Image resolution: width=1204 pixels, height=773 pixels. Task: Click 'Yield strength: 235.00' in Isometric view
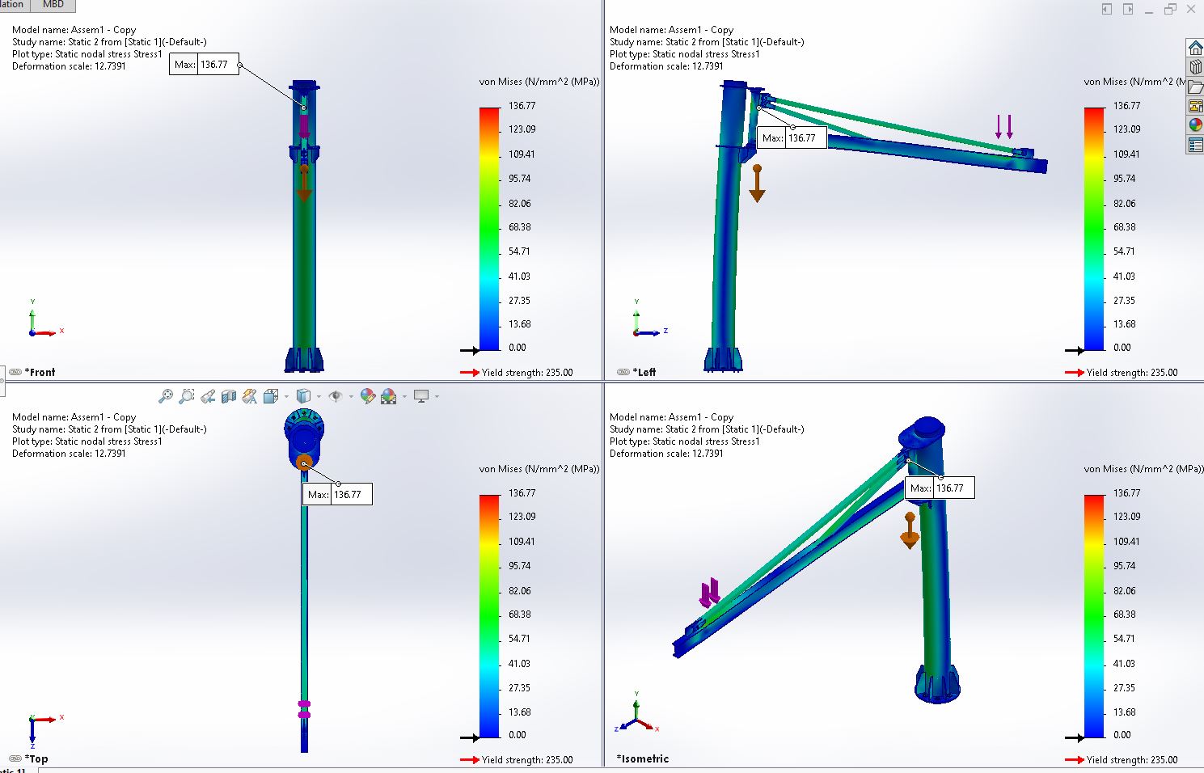click(1132, 760)
